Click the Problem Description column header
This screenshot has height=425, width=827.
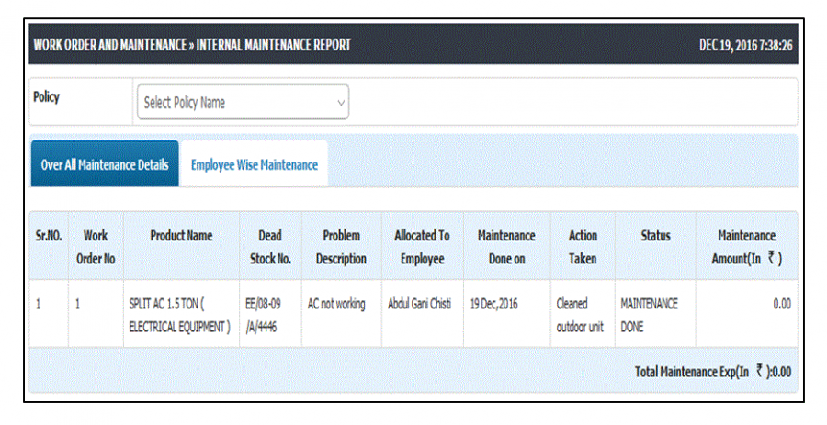(x=341, y=247)
